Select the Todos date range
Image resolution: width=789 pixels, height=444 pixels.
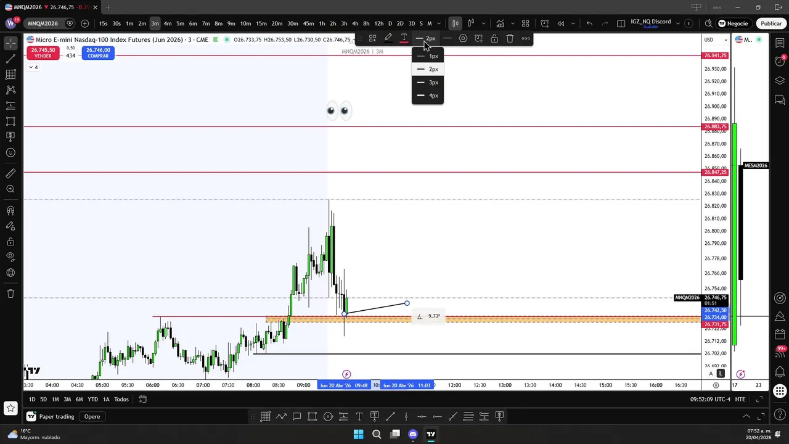click(x=121, y=400)
